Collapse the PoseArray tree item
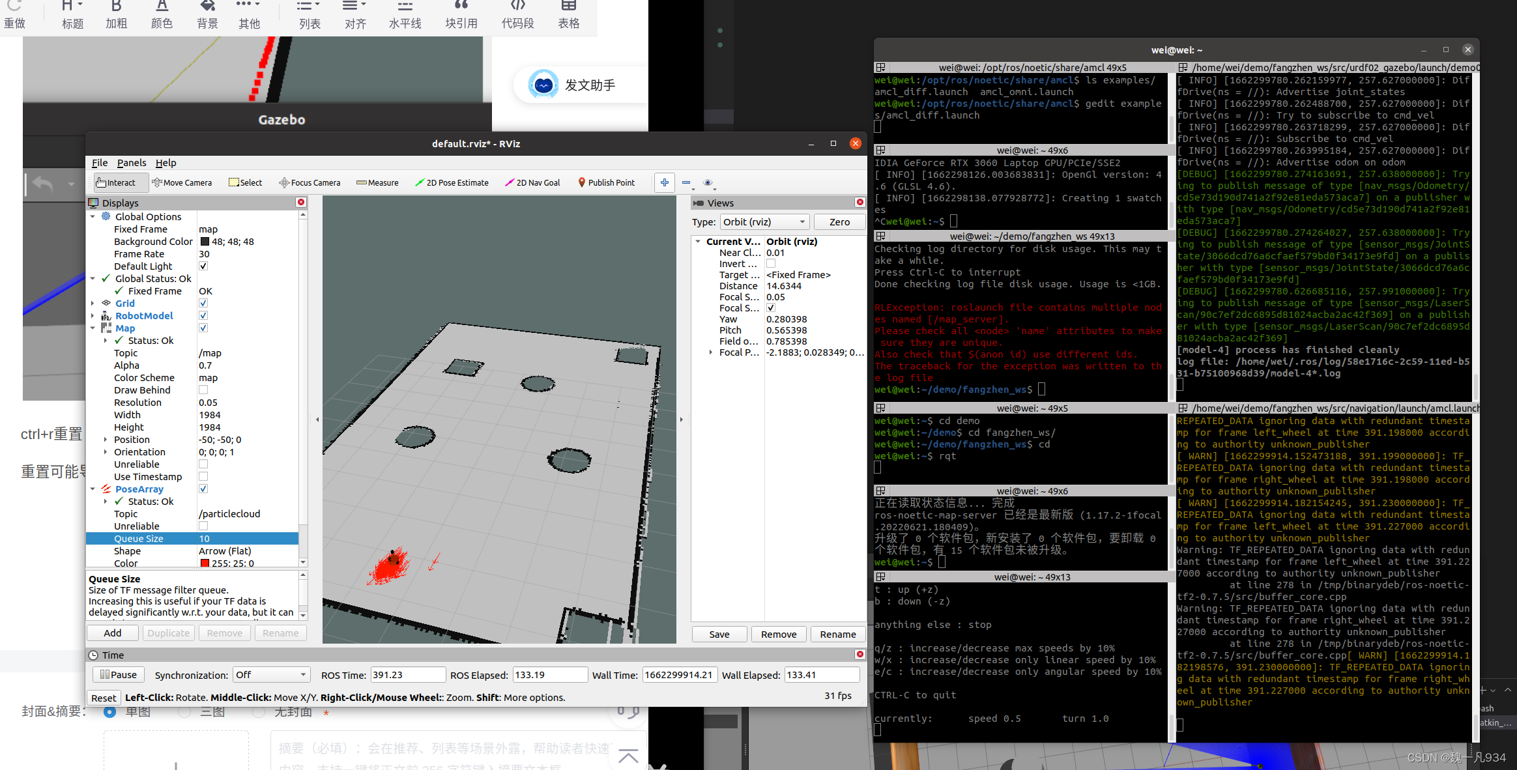The image size is (1517, 770). coord(93,489)
